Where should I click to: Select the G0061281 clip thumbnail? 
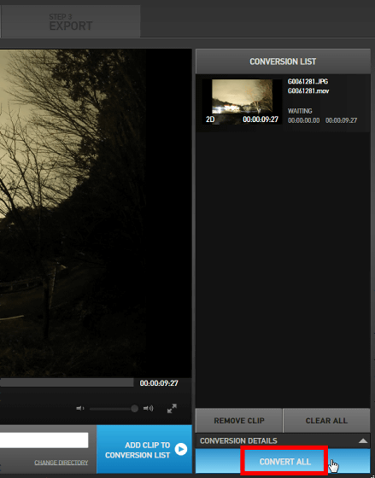click(x=242, y=102)
